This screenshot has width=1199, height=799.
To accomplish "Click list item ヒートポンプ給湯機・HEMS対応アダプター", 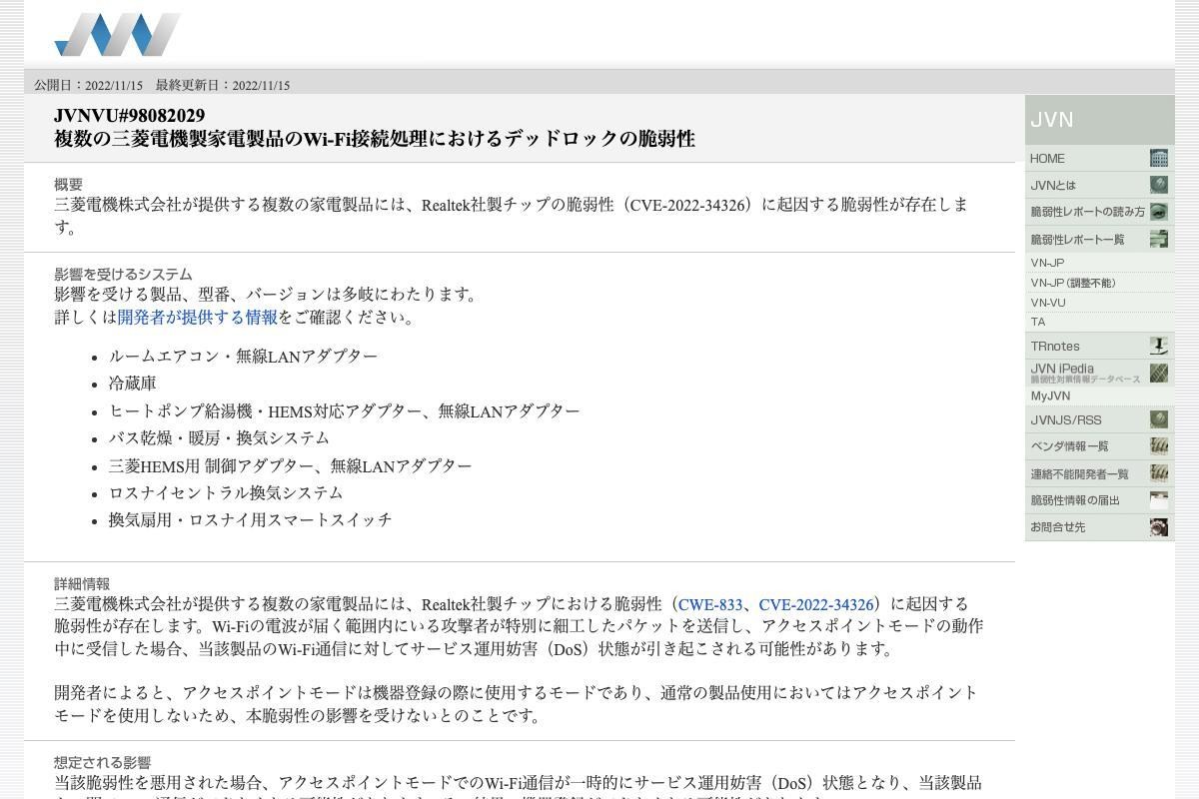I will [344, 411].
